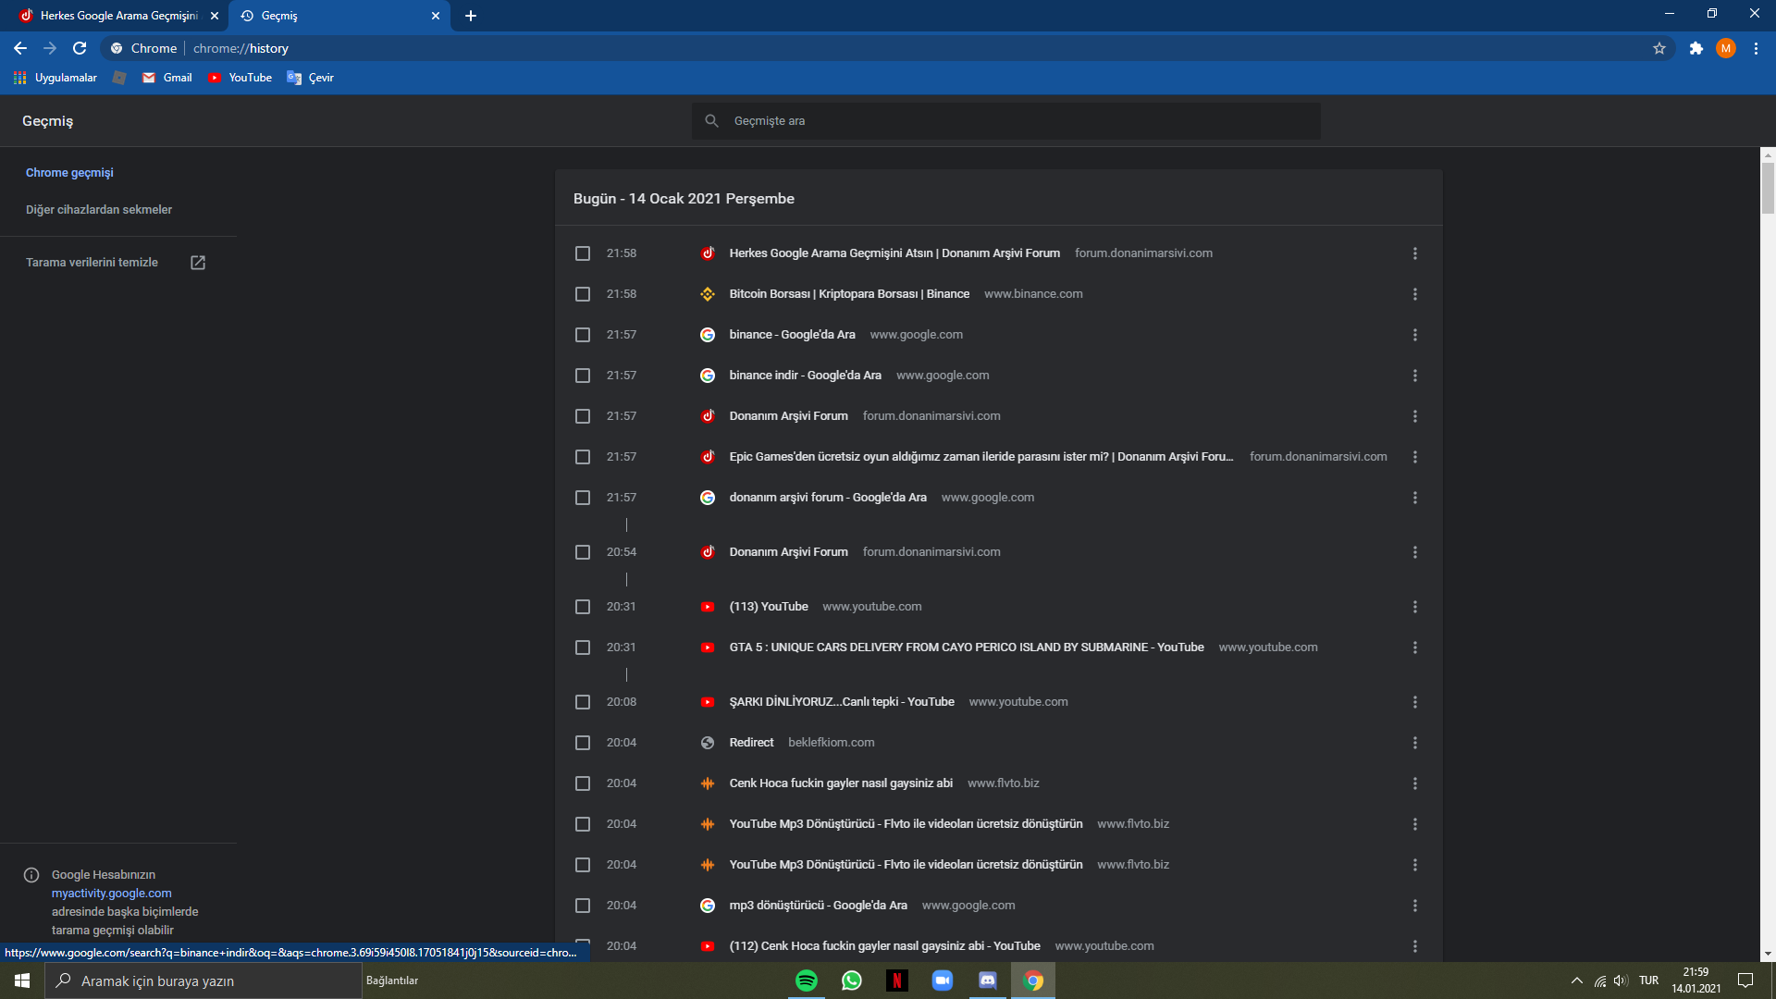Open mp3 dönüştürücü - Google'da Ara link

818,906
